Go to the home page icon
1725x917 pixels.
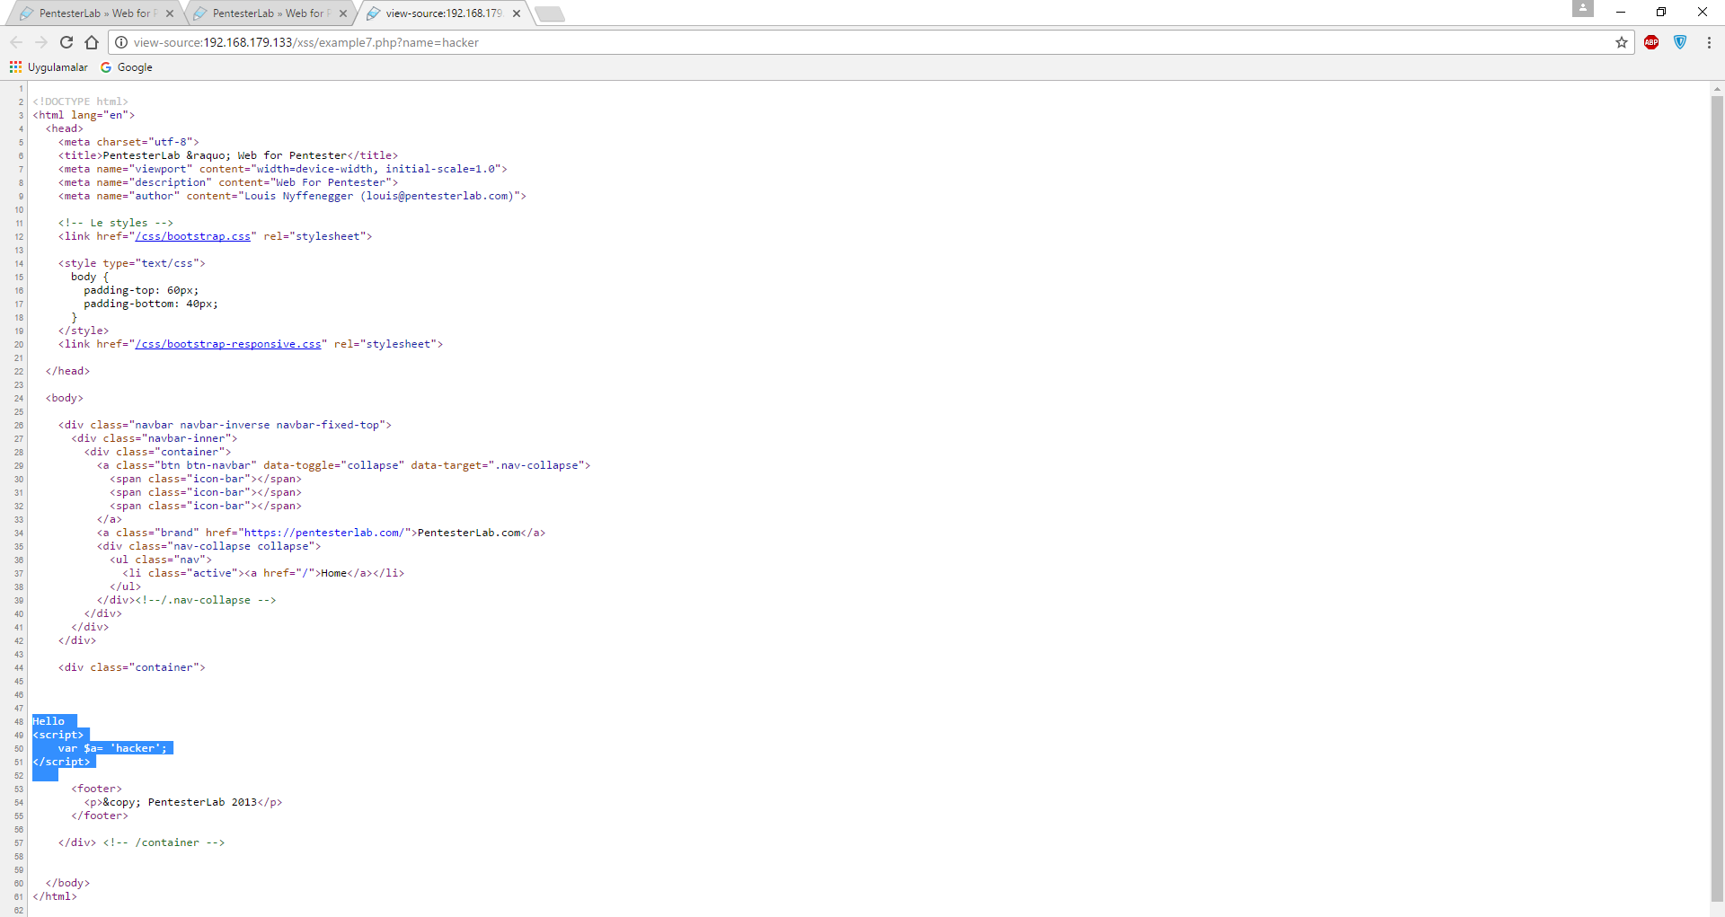click(92, 42)
